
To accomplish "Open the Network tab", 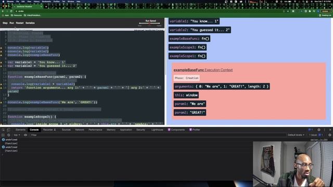I will click(80, 130).
